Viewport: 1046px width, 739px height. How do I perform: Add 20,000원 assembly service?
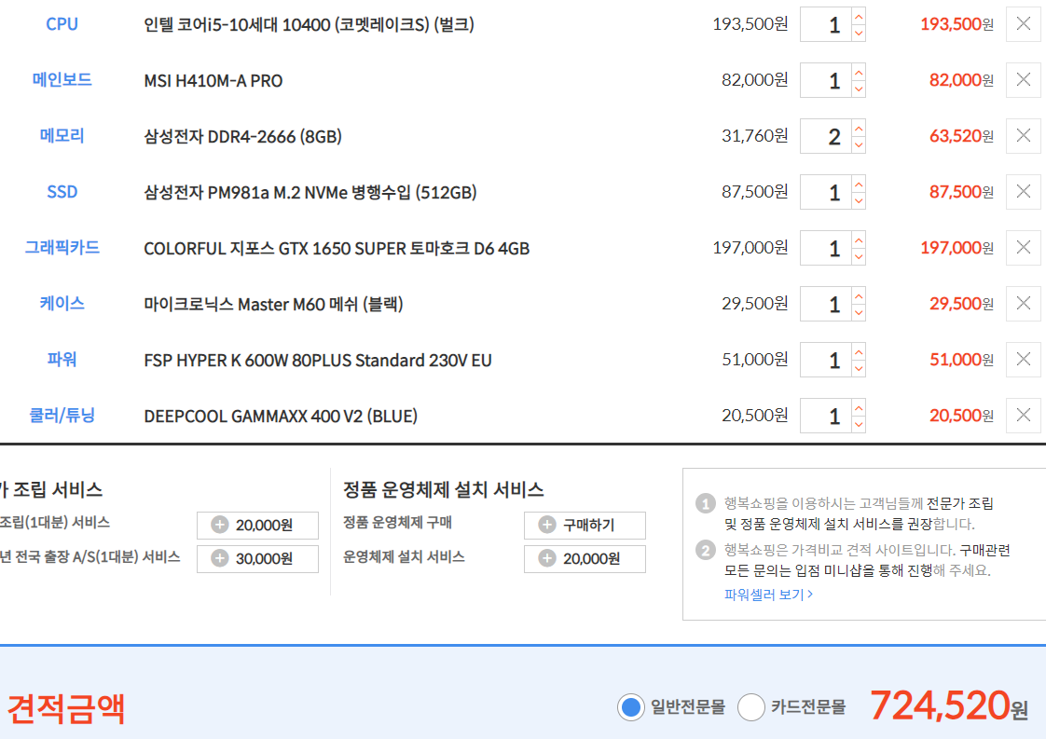(257, 525)
